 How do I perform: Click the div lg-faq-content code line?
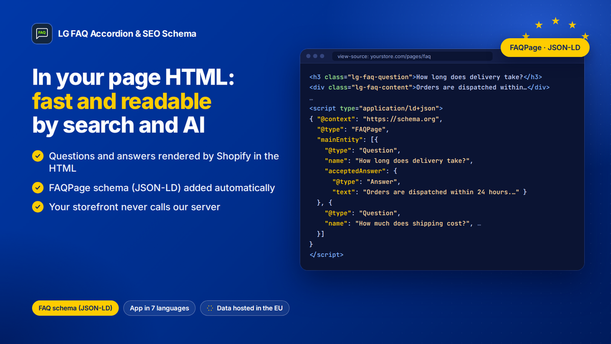point(429,87)
